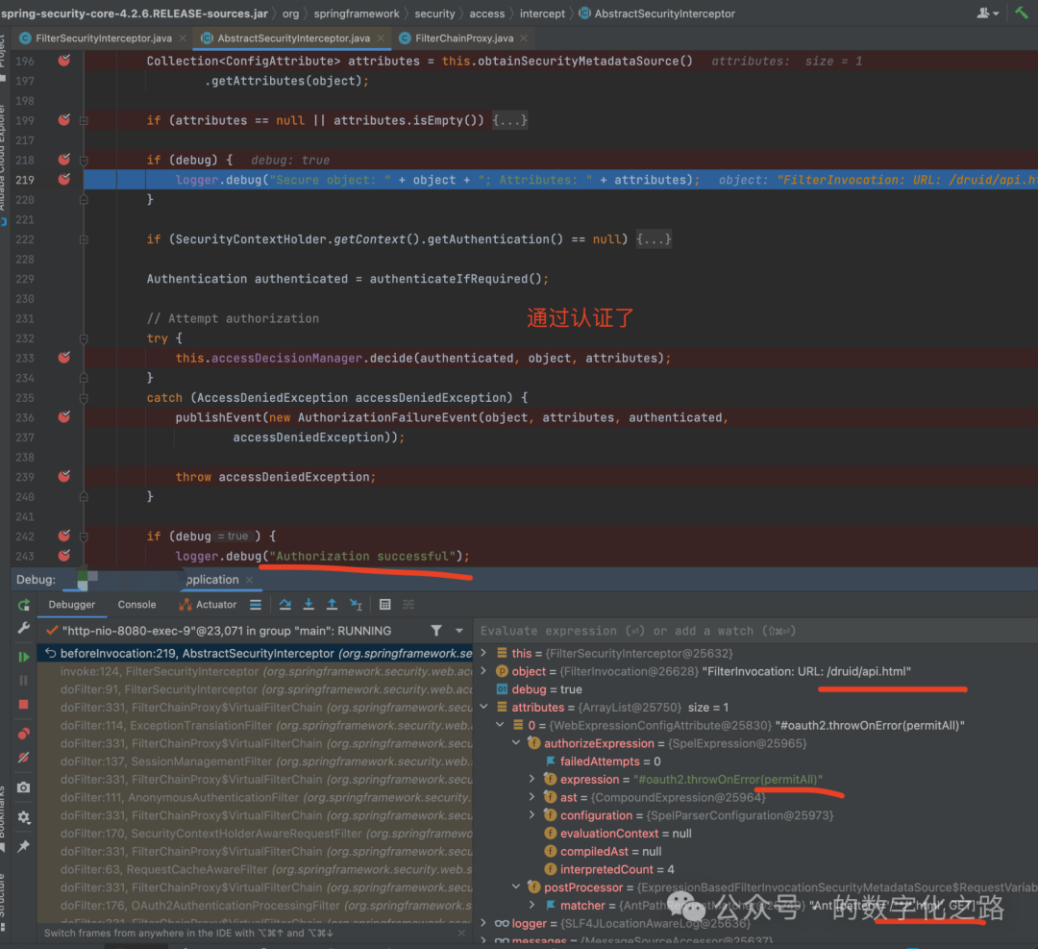Toggle breakpoint on line 239
The height and width of the screenshot is (949, 1038).
[64, 476]
